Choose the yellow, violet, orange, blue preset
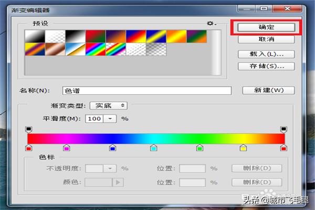Screen dimensions: 315x210 35,49
